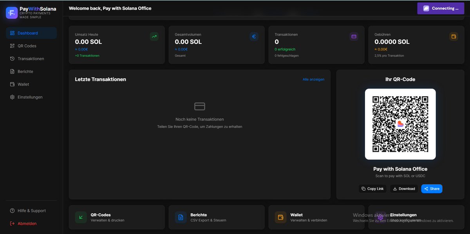Go to Transaktionen in the sidebar
470x234 pixels.
pyautogui.click(x=31, y=59)
